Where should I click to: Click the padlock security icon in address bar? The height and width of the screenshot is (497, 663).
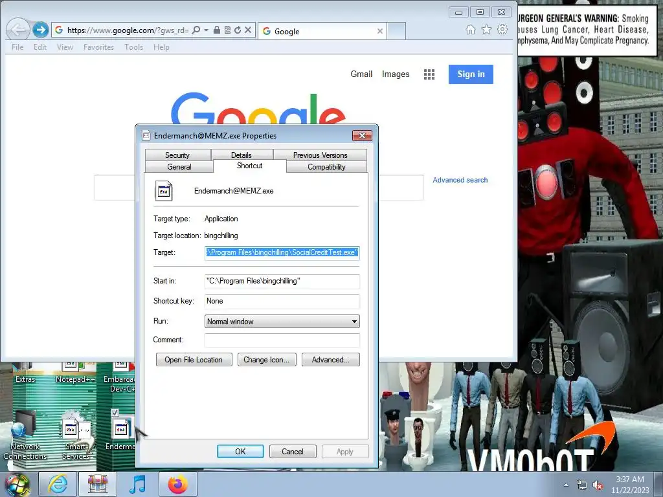tap(216, 30)
